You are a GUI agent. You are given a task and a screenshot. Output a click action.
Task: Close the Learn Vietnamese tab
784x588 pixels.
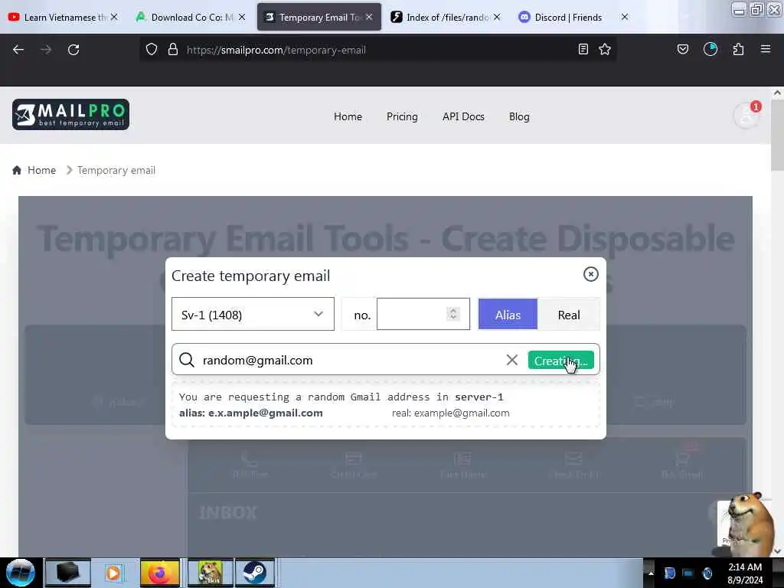point(114,17)
